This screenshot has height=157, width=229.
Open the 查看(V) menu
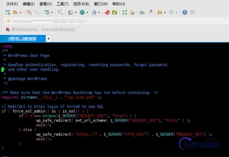pos(46,4)
